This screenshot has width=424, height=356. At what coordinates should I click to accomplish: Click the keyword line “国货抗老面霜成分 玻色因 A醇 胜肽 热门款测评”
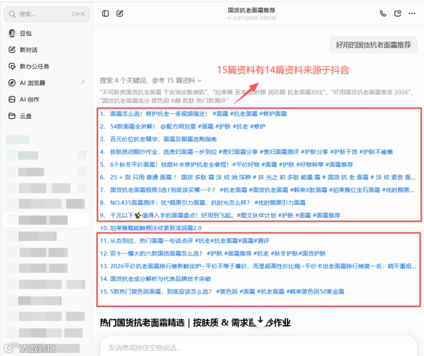click(x=165, y=101)
